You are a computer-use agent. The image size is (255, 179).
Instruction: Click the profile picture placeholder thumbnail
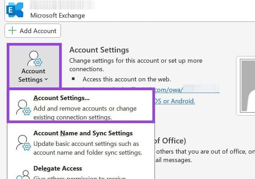click(x=247, y=86)
